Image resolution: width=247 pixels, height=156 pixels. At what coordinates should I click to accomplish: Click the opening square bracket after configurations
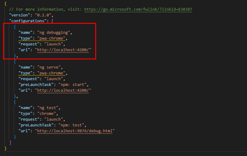click(x=52, y=21)
